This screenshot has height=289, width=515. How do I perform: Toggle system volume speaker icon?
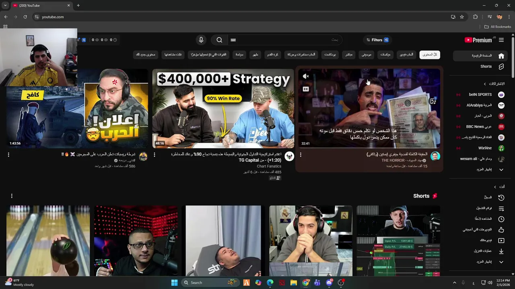pos(490,283)
